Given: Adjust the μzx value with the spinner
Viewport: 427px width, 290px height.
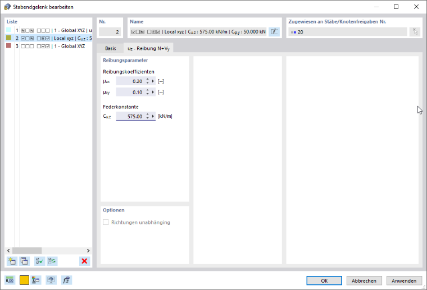Looking at the screenshot, I should click(147, 81).
